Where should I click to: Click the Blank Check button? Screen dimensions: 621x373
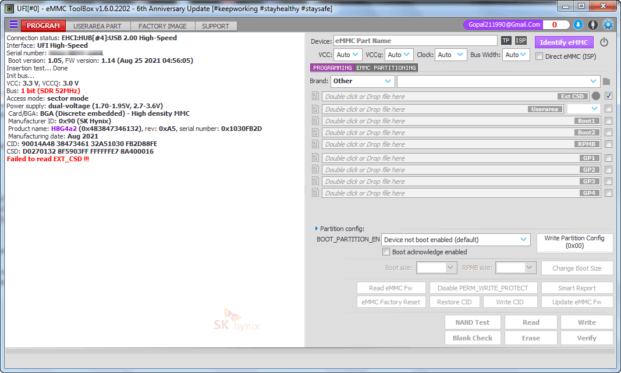[x=473, y=338]
